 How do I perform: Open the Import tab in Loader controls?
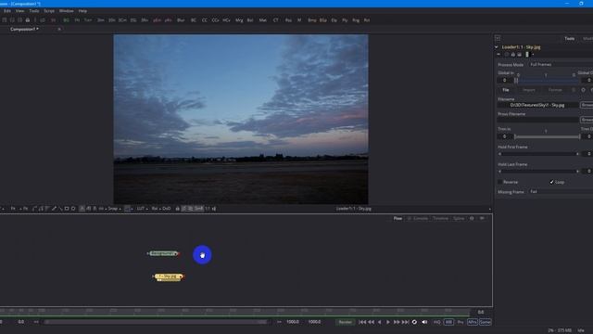pos(529,90)
